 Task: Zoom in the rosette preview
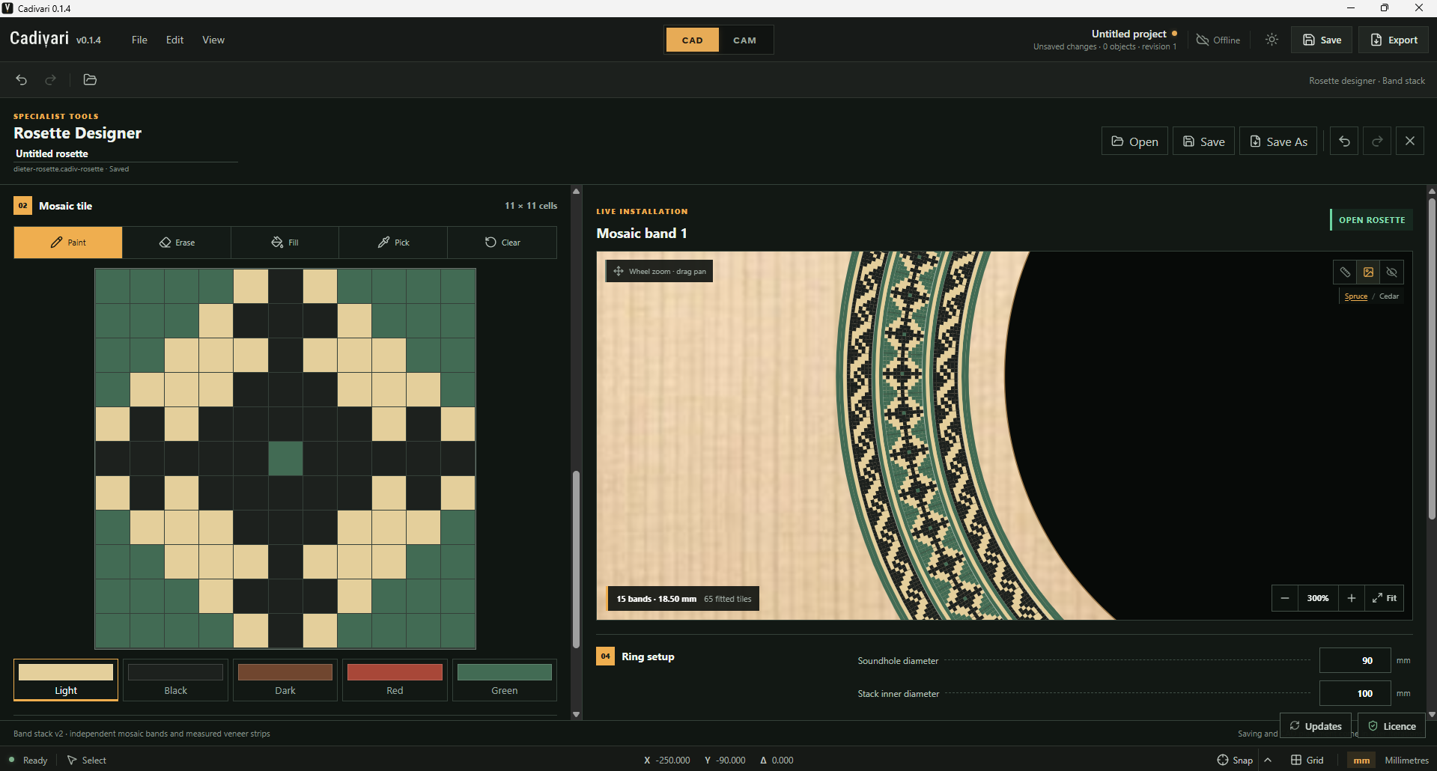(x=1351, y=598)
